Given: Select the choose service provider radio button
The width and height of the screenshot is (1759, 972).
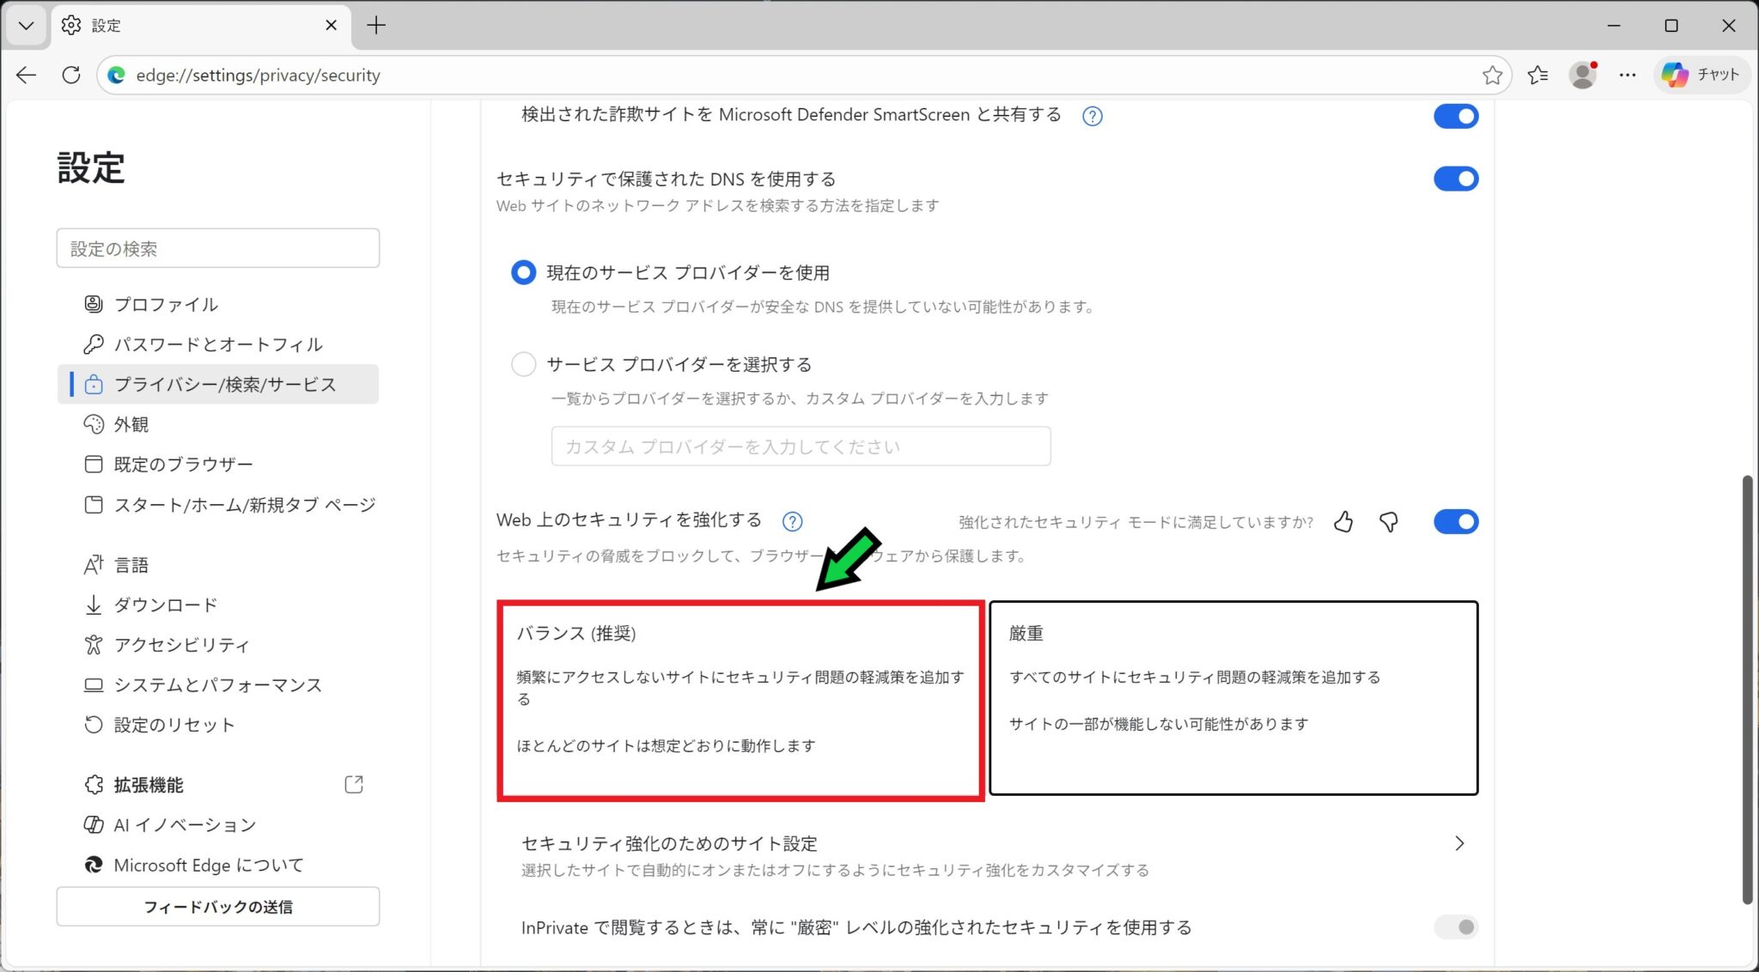Looking at the screenshot, I should [523, 364].
